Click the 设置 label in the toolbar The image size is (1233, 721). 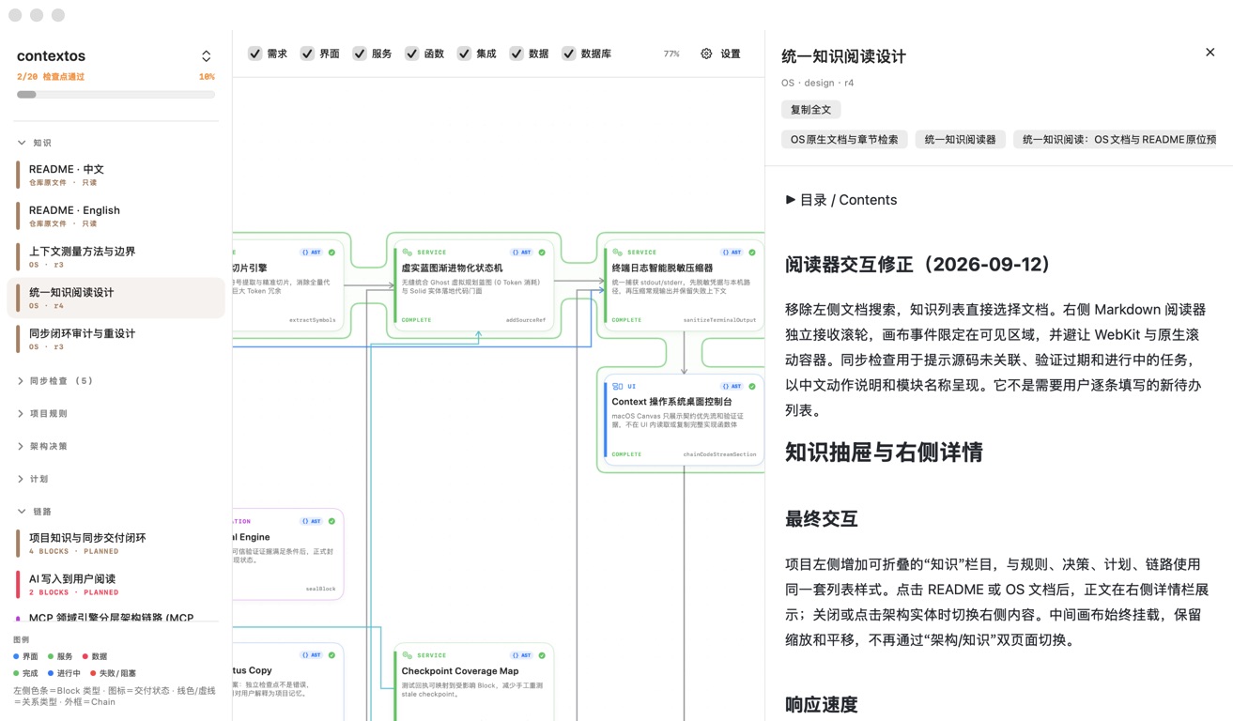(x=730, y=54)
